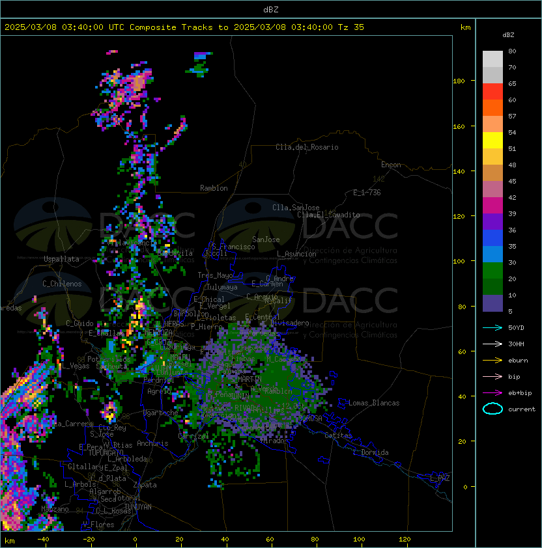Click the composite tracks timestamp header text
Image resolution: width=542 pixels, height=548 pixels.
tap(184, 27)
